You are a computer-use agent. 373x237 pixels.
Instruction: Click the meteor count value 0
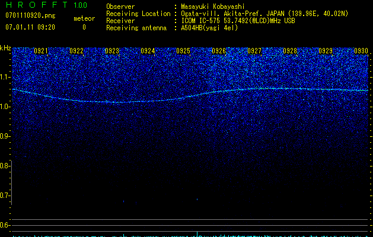[x=84, y=27]
